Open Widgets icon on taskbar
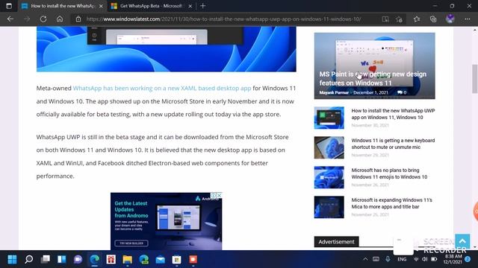 pyautogui.click(x=61, y=259)
